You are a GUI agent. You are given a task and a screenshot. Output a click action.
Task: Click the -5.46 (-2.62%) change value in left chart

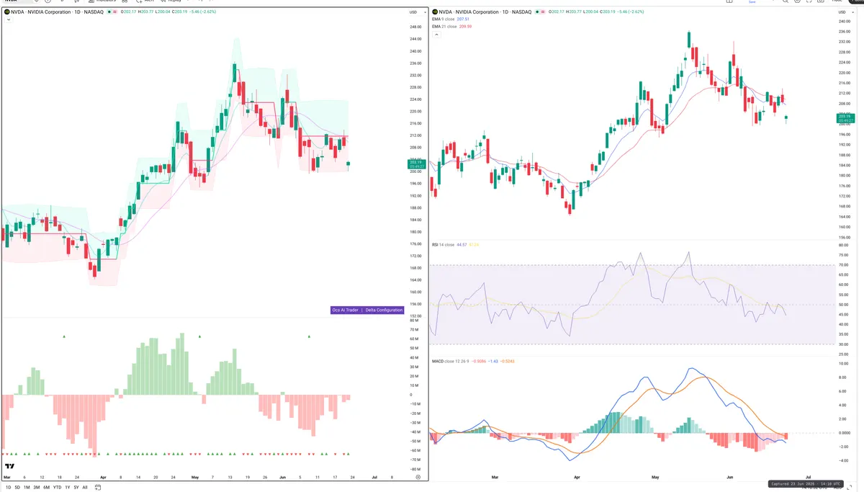(x=202, y=12)
